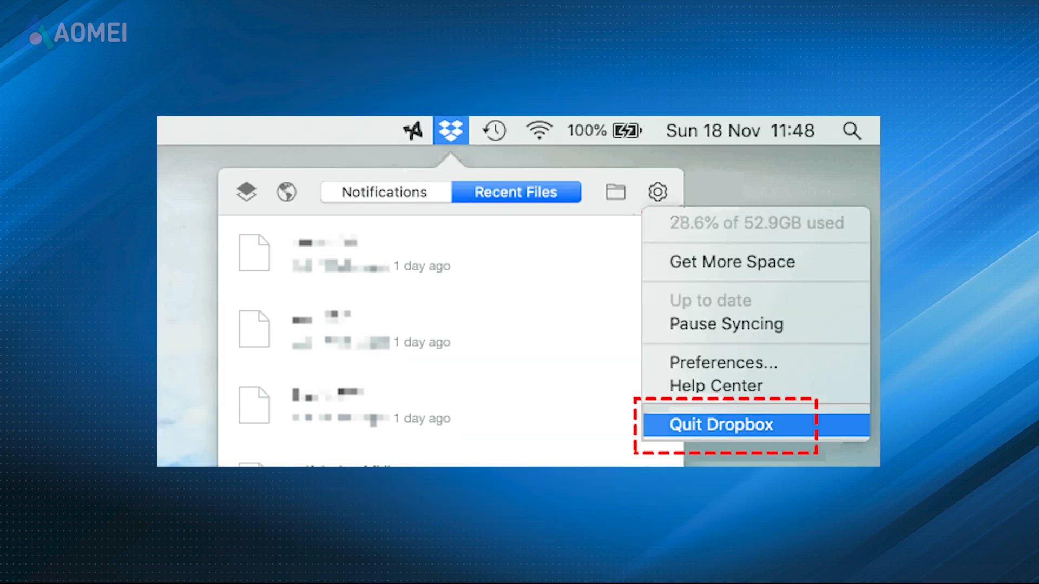This screenshot has width=1039, height=584.
Task: Click the Dropbox Paper layers icon
Action: point(246,191)
